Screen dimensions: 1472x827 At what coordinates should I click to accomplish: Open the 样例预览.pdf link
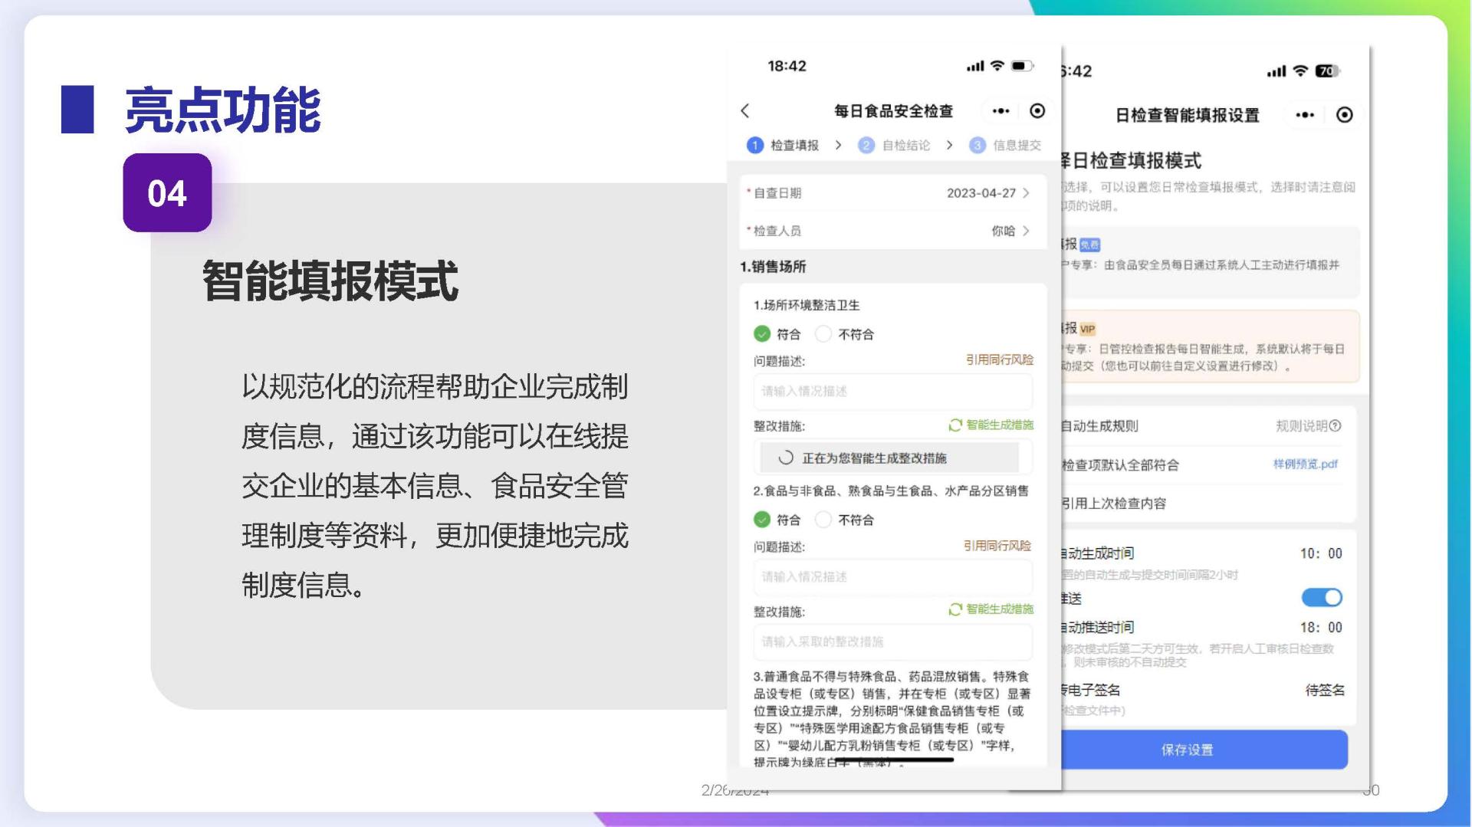pyautogui.click(x=1305, y=464)
